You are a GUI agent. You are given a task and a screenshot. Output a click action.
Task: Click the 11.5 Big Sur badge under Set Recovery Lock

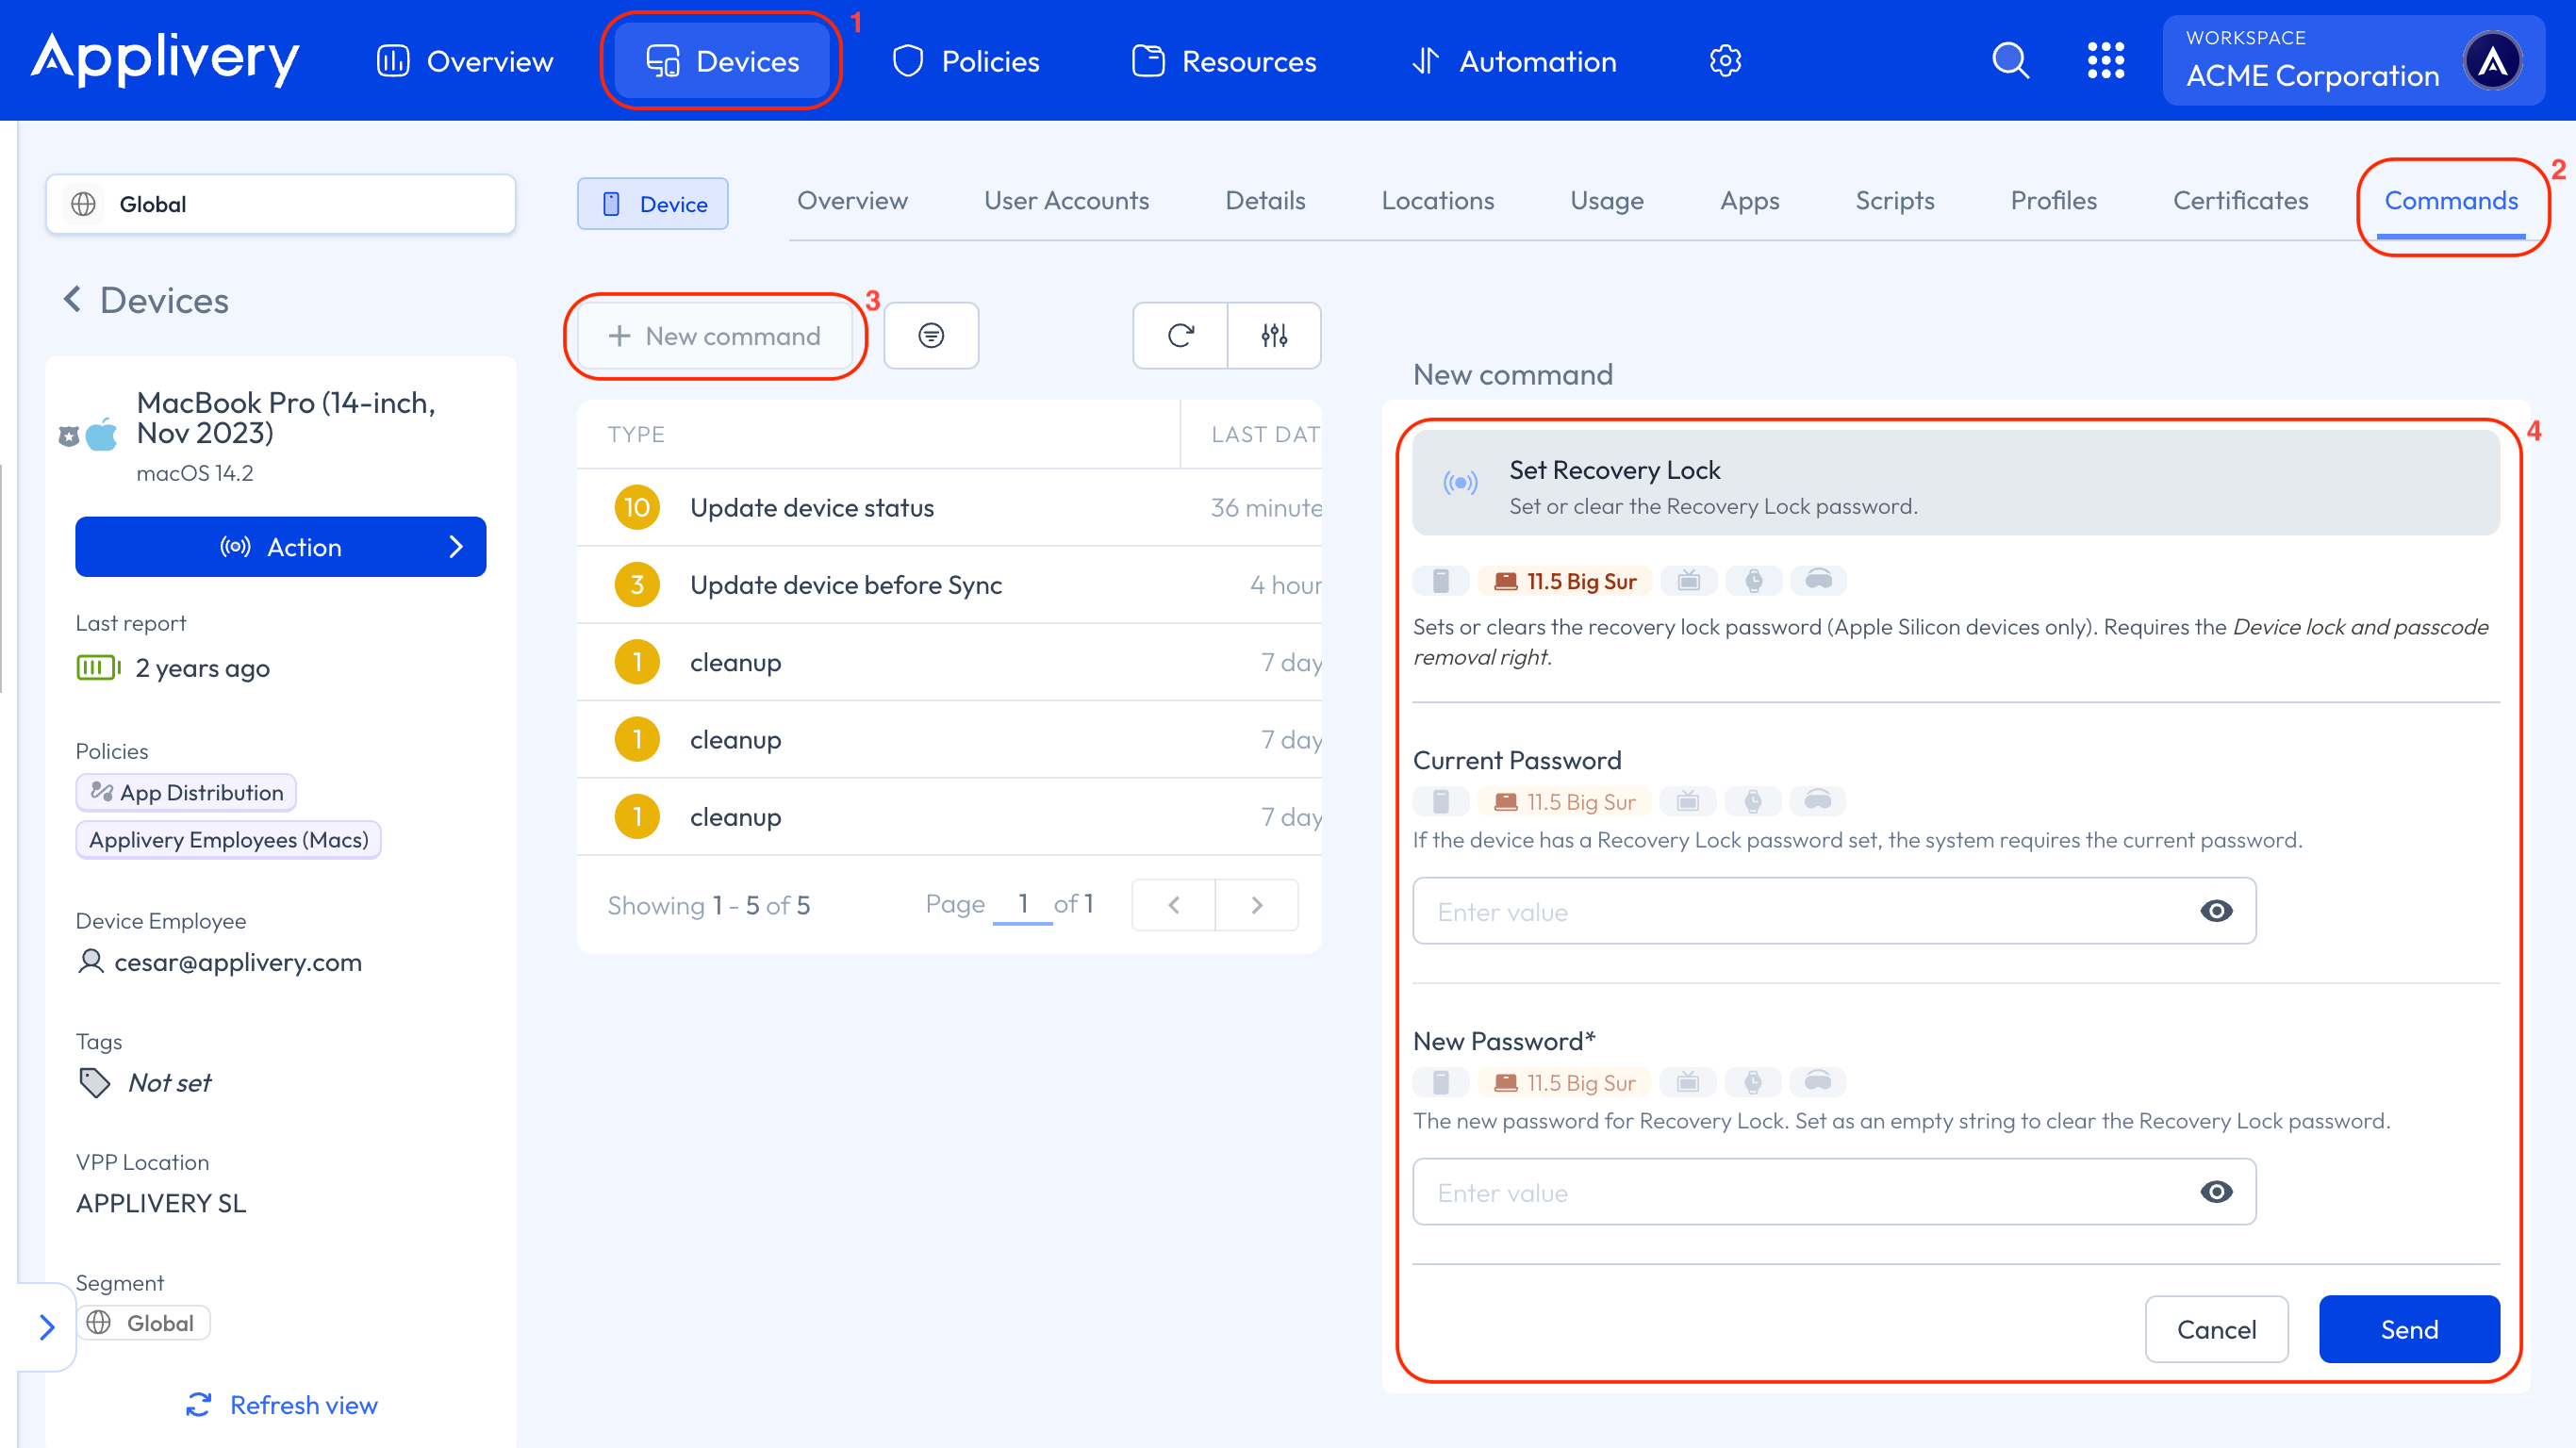[1565, 581]
